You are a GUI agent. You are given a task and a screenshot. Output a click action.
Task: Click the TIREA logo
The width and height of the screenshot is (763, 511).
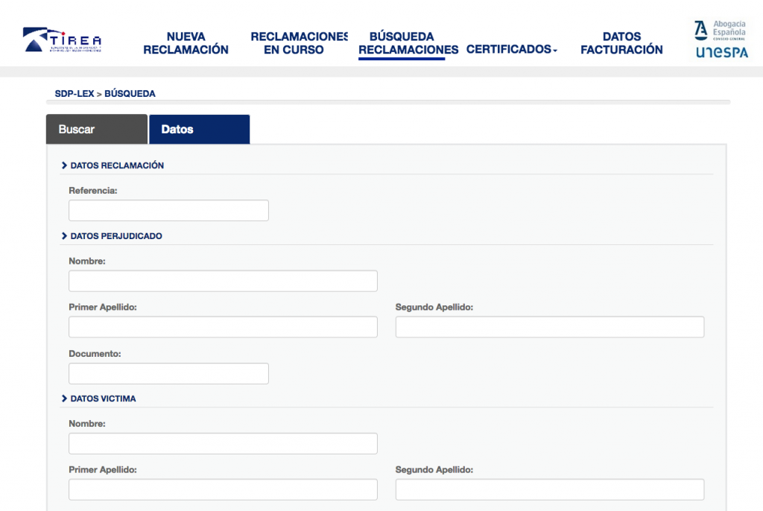(63, 40)
